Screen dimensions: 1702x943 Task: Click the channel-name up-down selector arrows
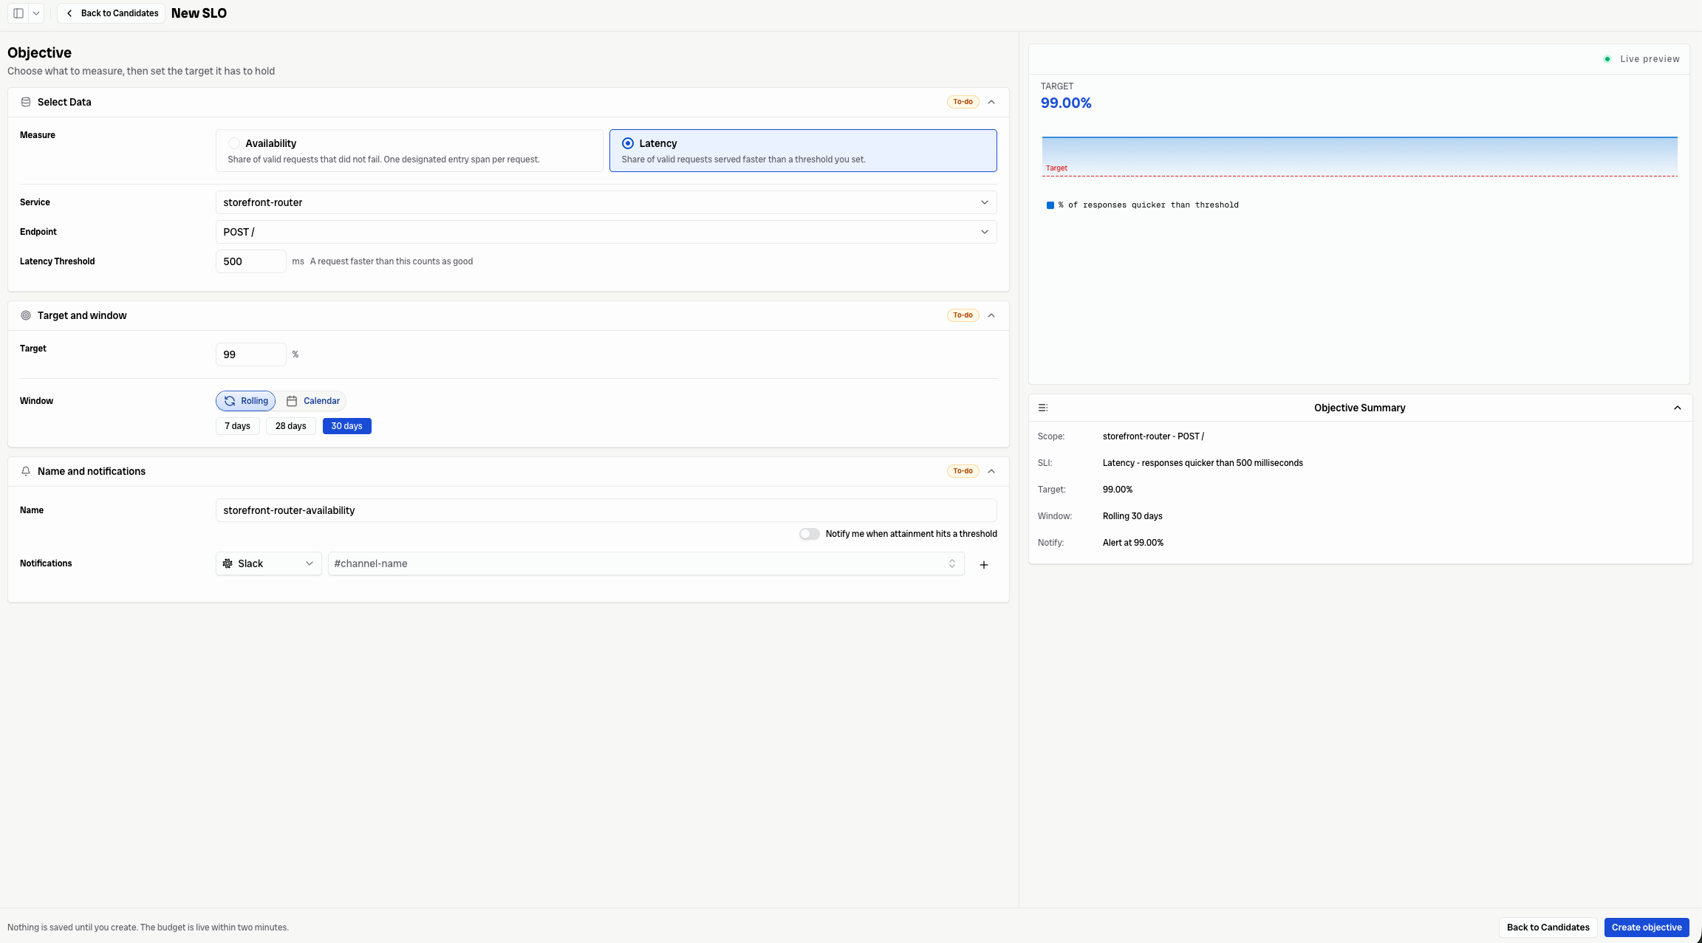[952, 563]
